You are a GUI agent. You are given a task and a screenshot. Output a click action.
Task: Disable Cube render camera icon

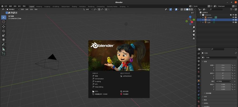click(236, 20)
